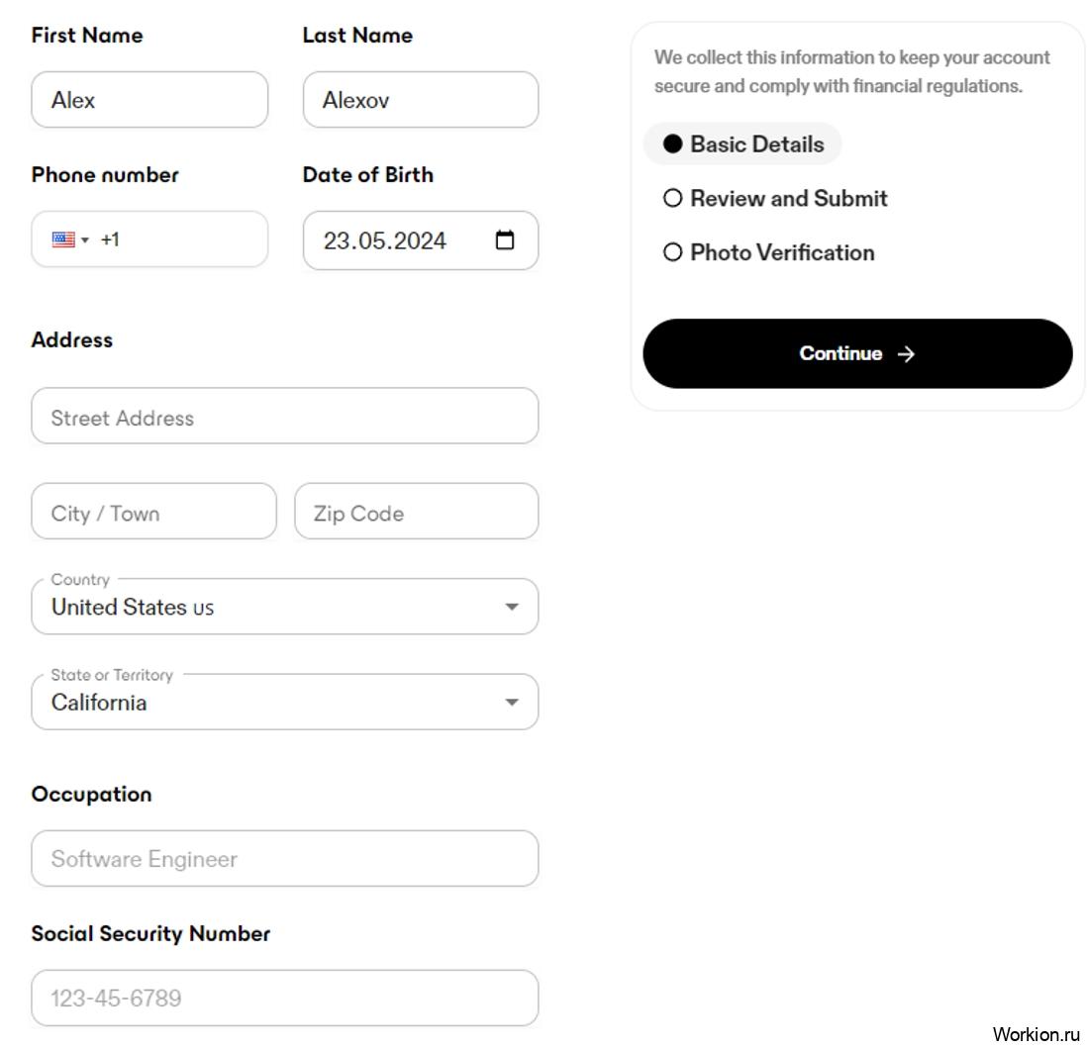Click the Workion.ru watermark link
The height and width of the screenshot is (1048, 1087).
[x=1036, y=1034]
